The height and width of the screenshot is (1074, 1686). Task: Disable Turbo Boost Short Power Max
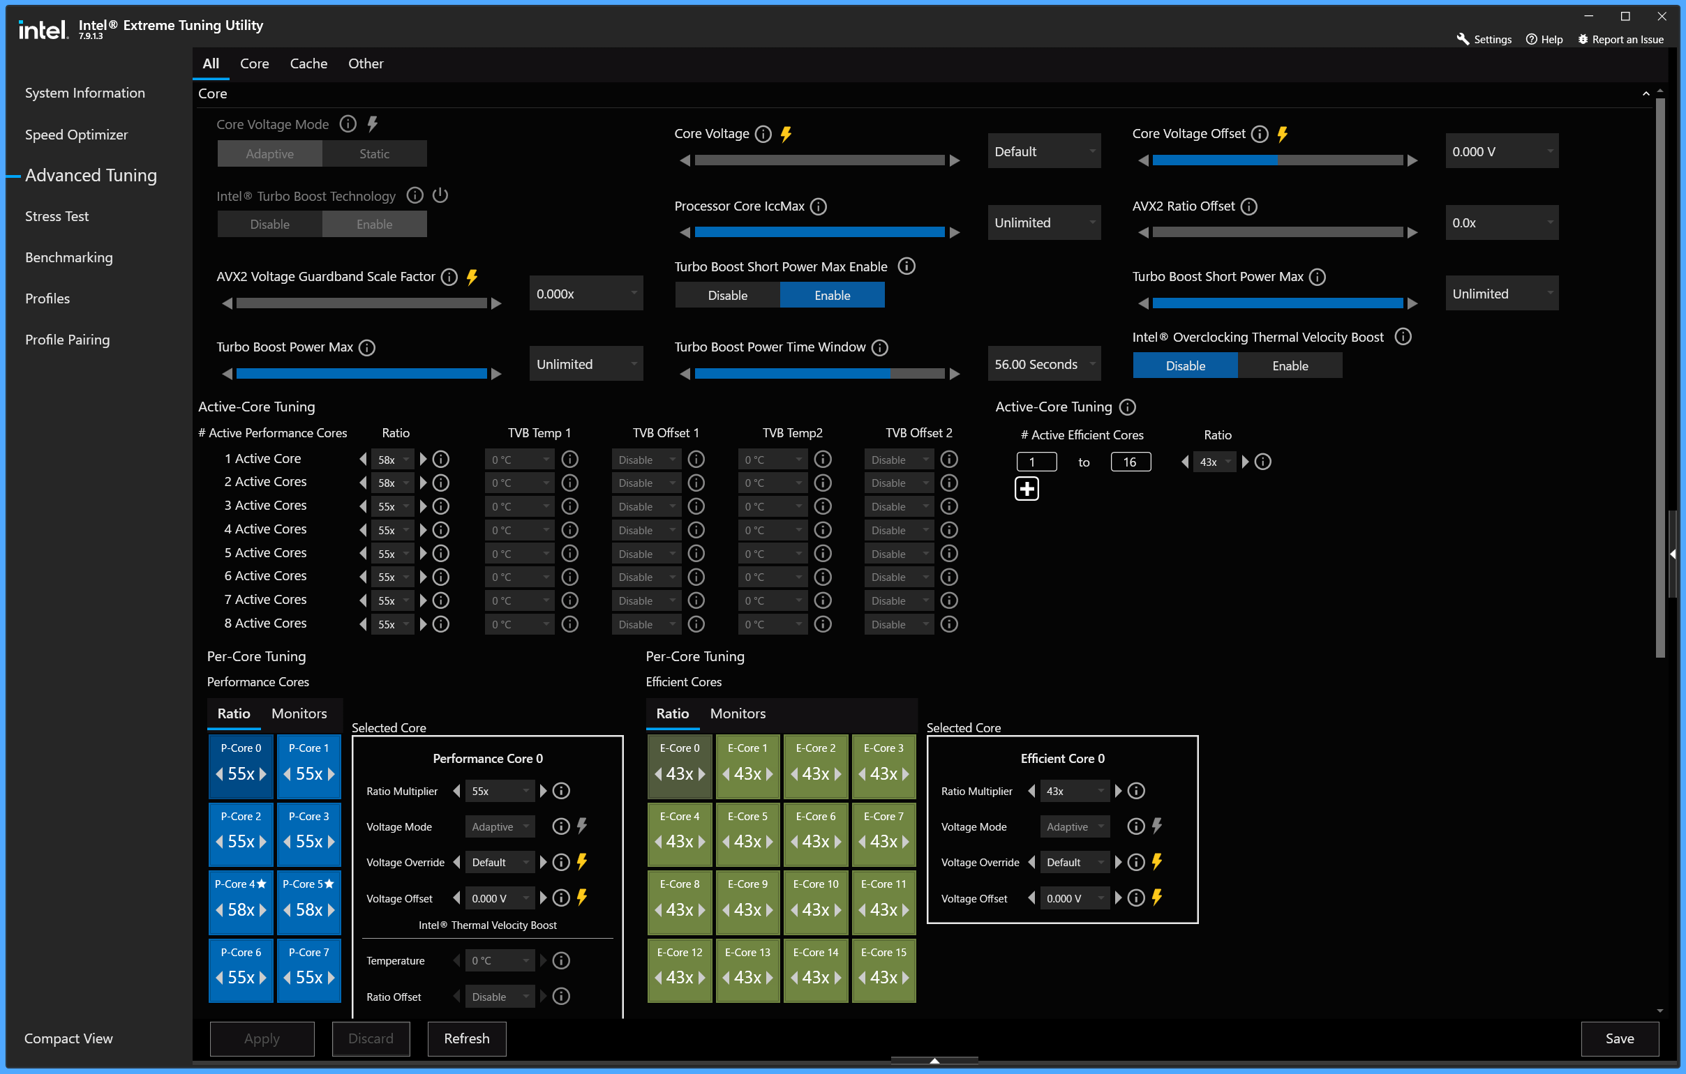[727, 294]
